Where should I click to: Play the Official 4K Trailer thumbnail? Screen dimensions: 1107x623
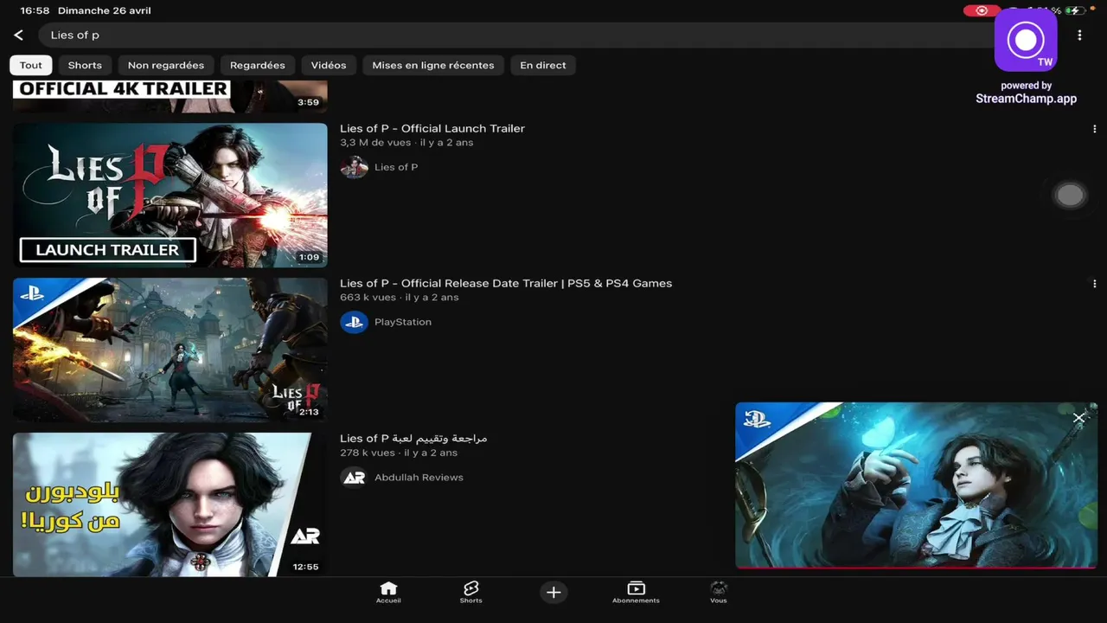click(x=170, y=96)
